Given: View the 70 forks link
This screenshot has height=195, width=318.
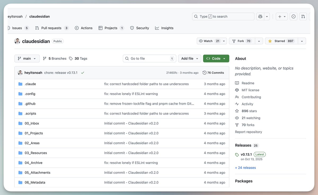Looking at the screenshot, I should coord(245,125).
